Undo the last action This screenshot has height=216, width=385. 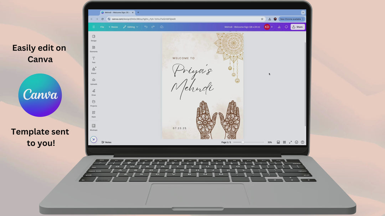click(x=146, y=27)
